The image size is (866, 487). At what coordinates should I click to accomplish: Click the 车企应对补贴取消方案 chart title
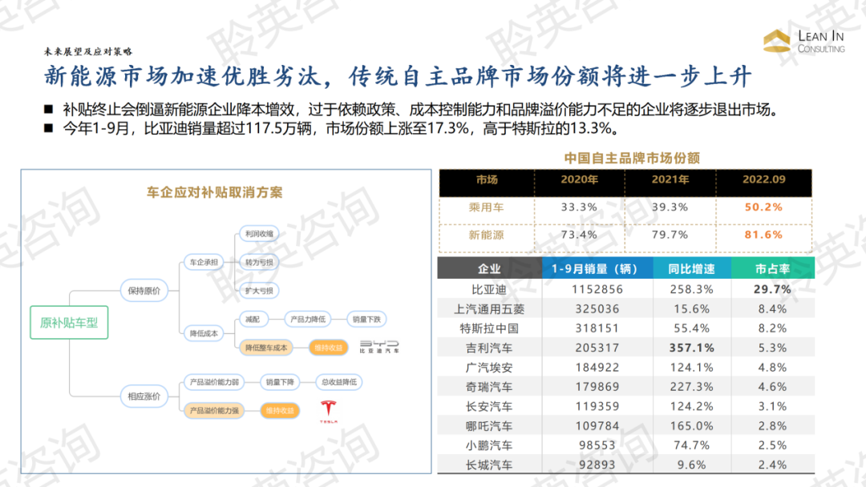214,192
